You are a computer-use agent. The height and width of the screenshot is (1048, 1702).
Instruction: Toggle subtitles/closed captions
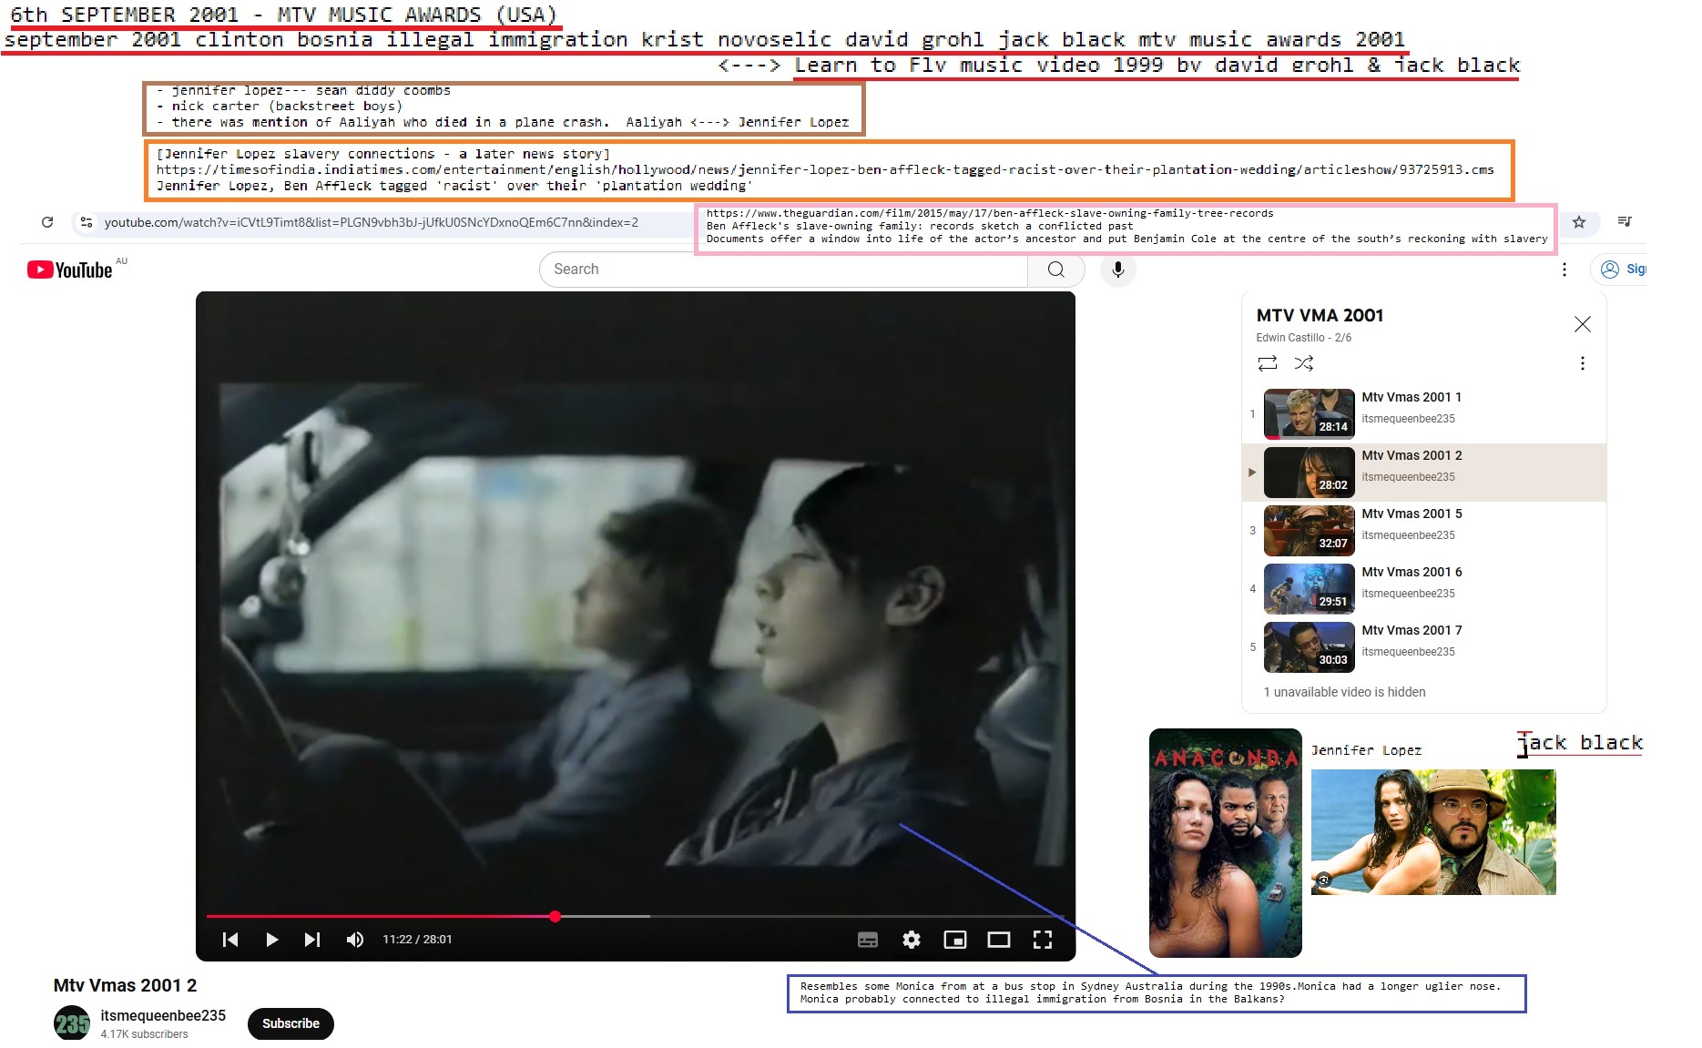tap(868, 940)
